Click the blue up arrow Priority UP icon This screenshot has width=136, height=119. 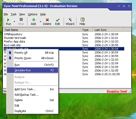tap(10, 53)
